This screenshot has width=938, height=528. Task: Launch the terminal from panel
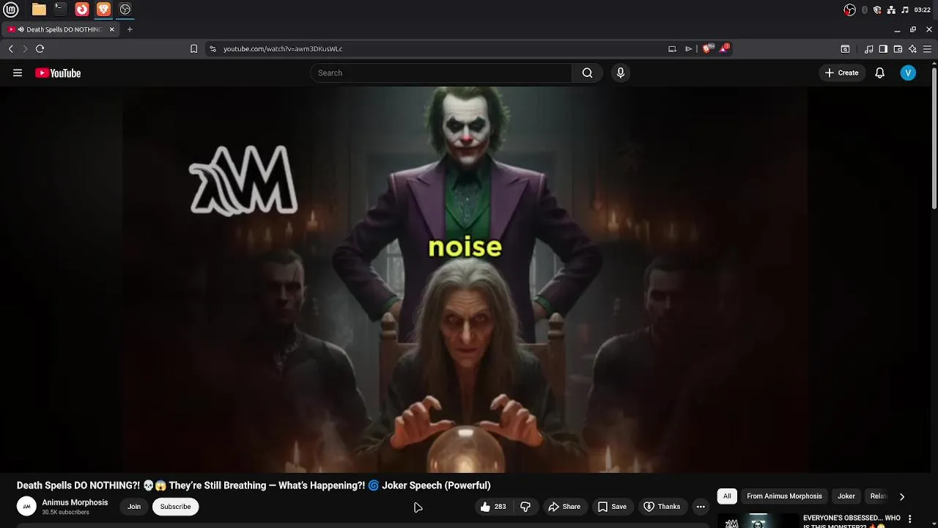point(60,10)
